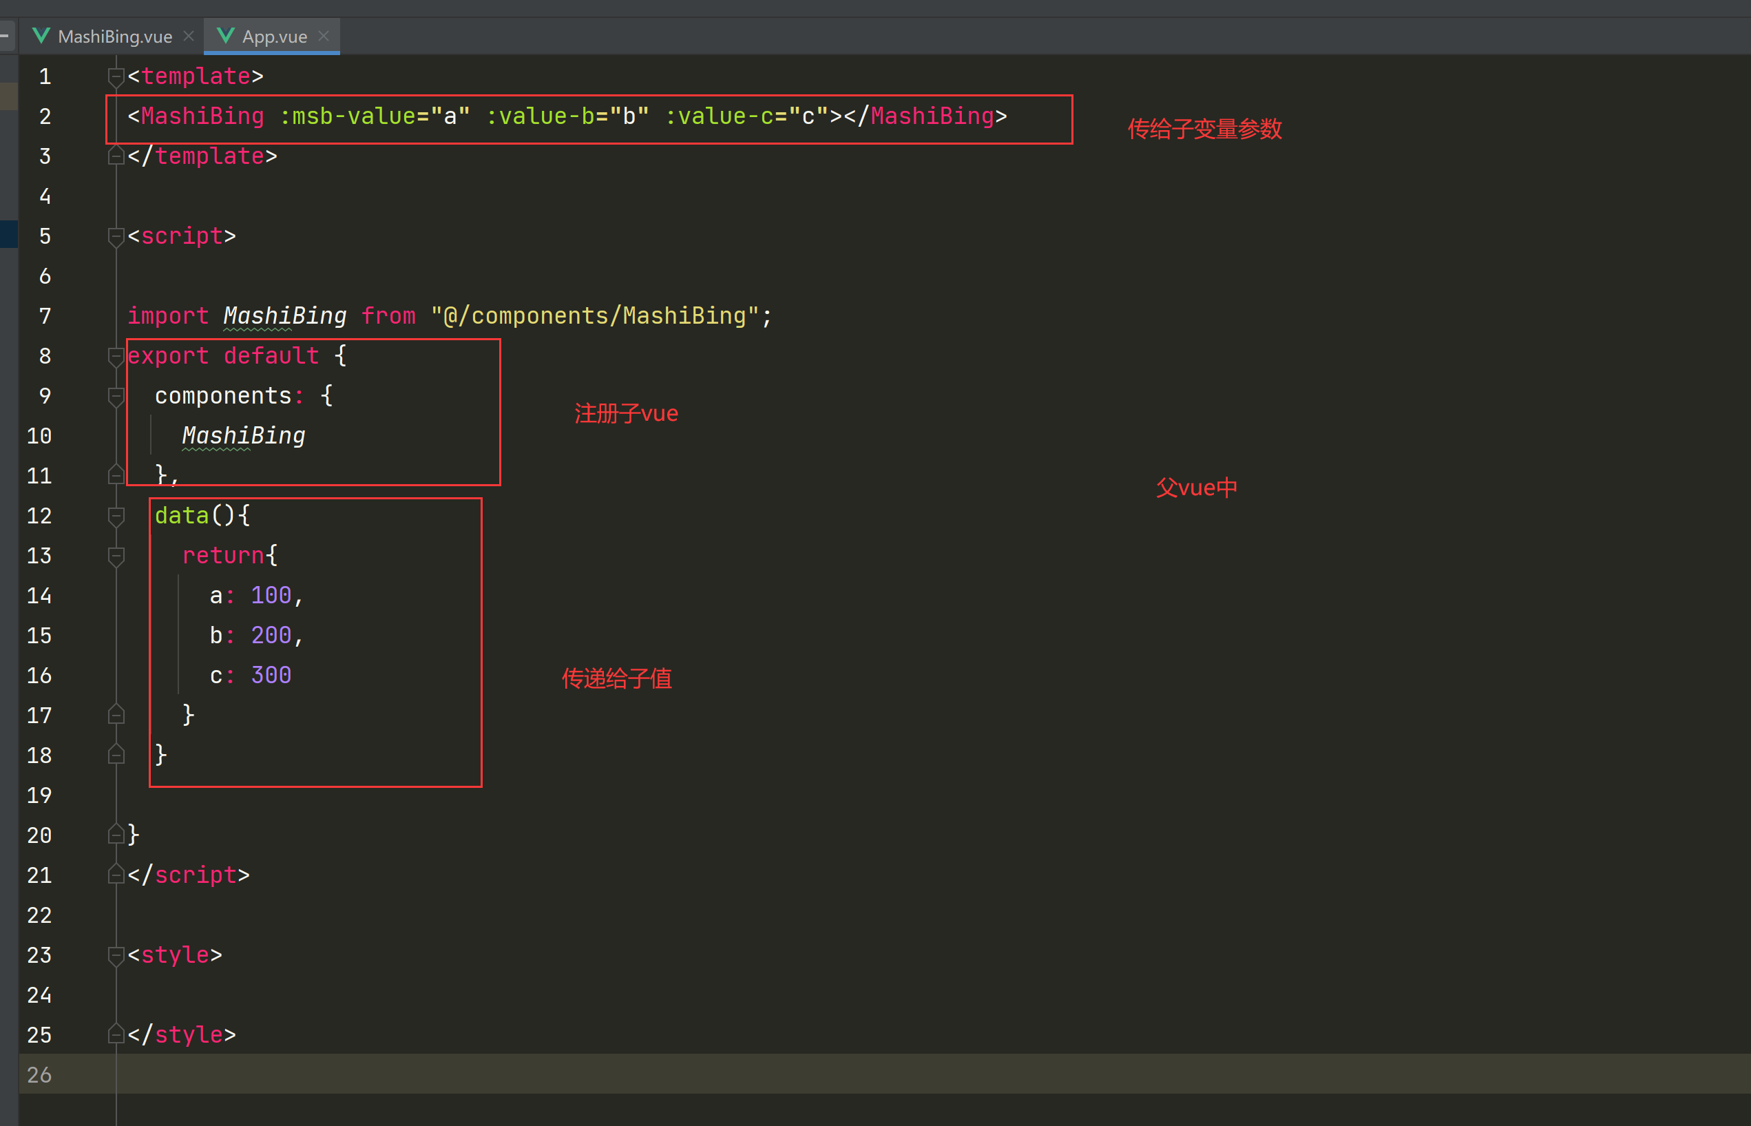Collapse the script block on line 5

116,236
